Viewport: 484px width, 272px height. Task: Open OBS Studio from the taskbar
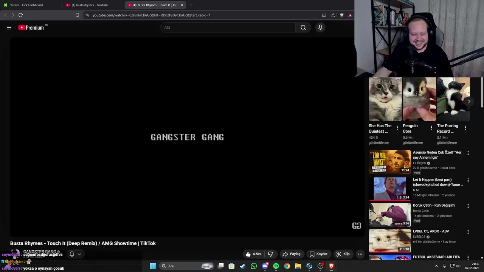point(320,266)
